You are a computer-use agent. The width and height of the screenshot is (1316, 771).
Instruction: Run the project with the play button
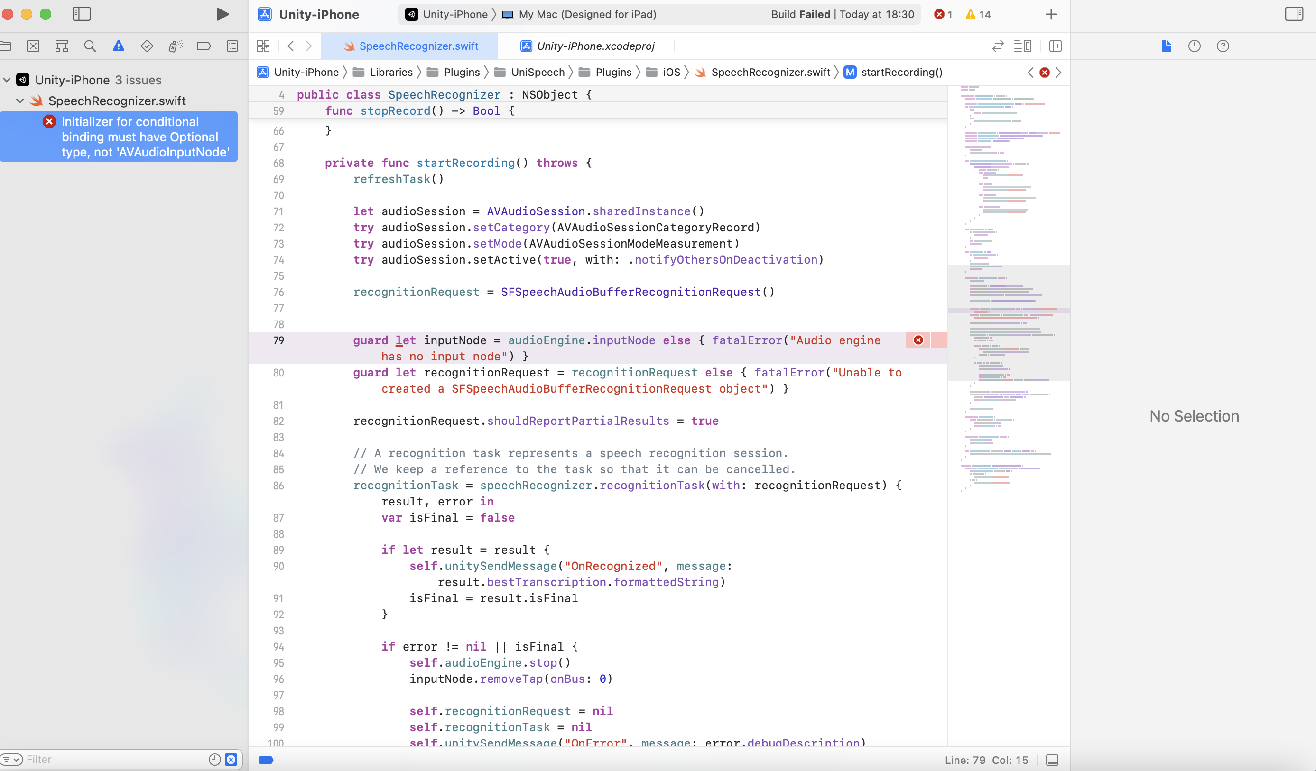[222, 14]
